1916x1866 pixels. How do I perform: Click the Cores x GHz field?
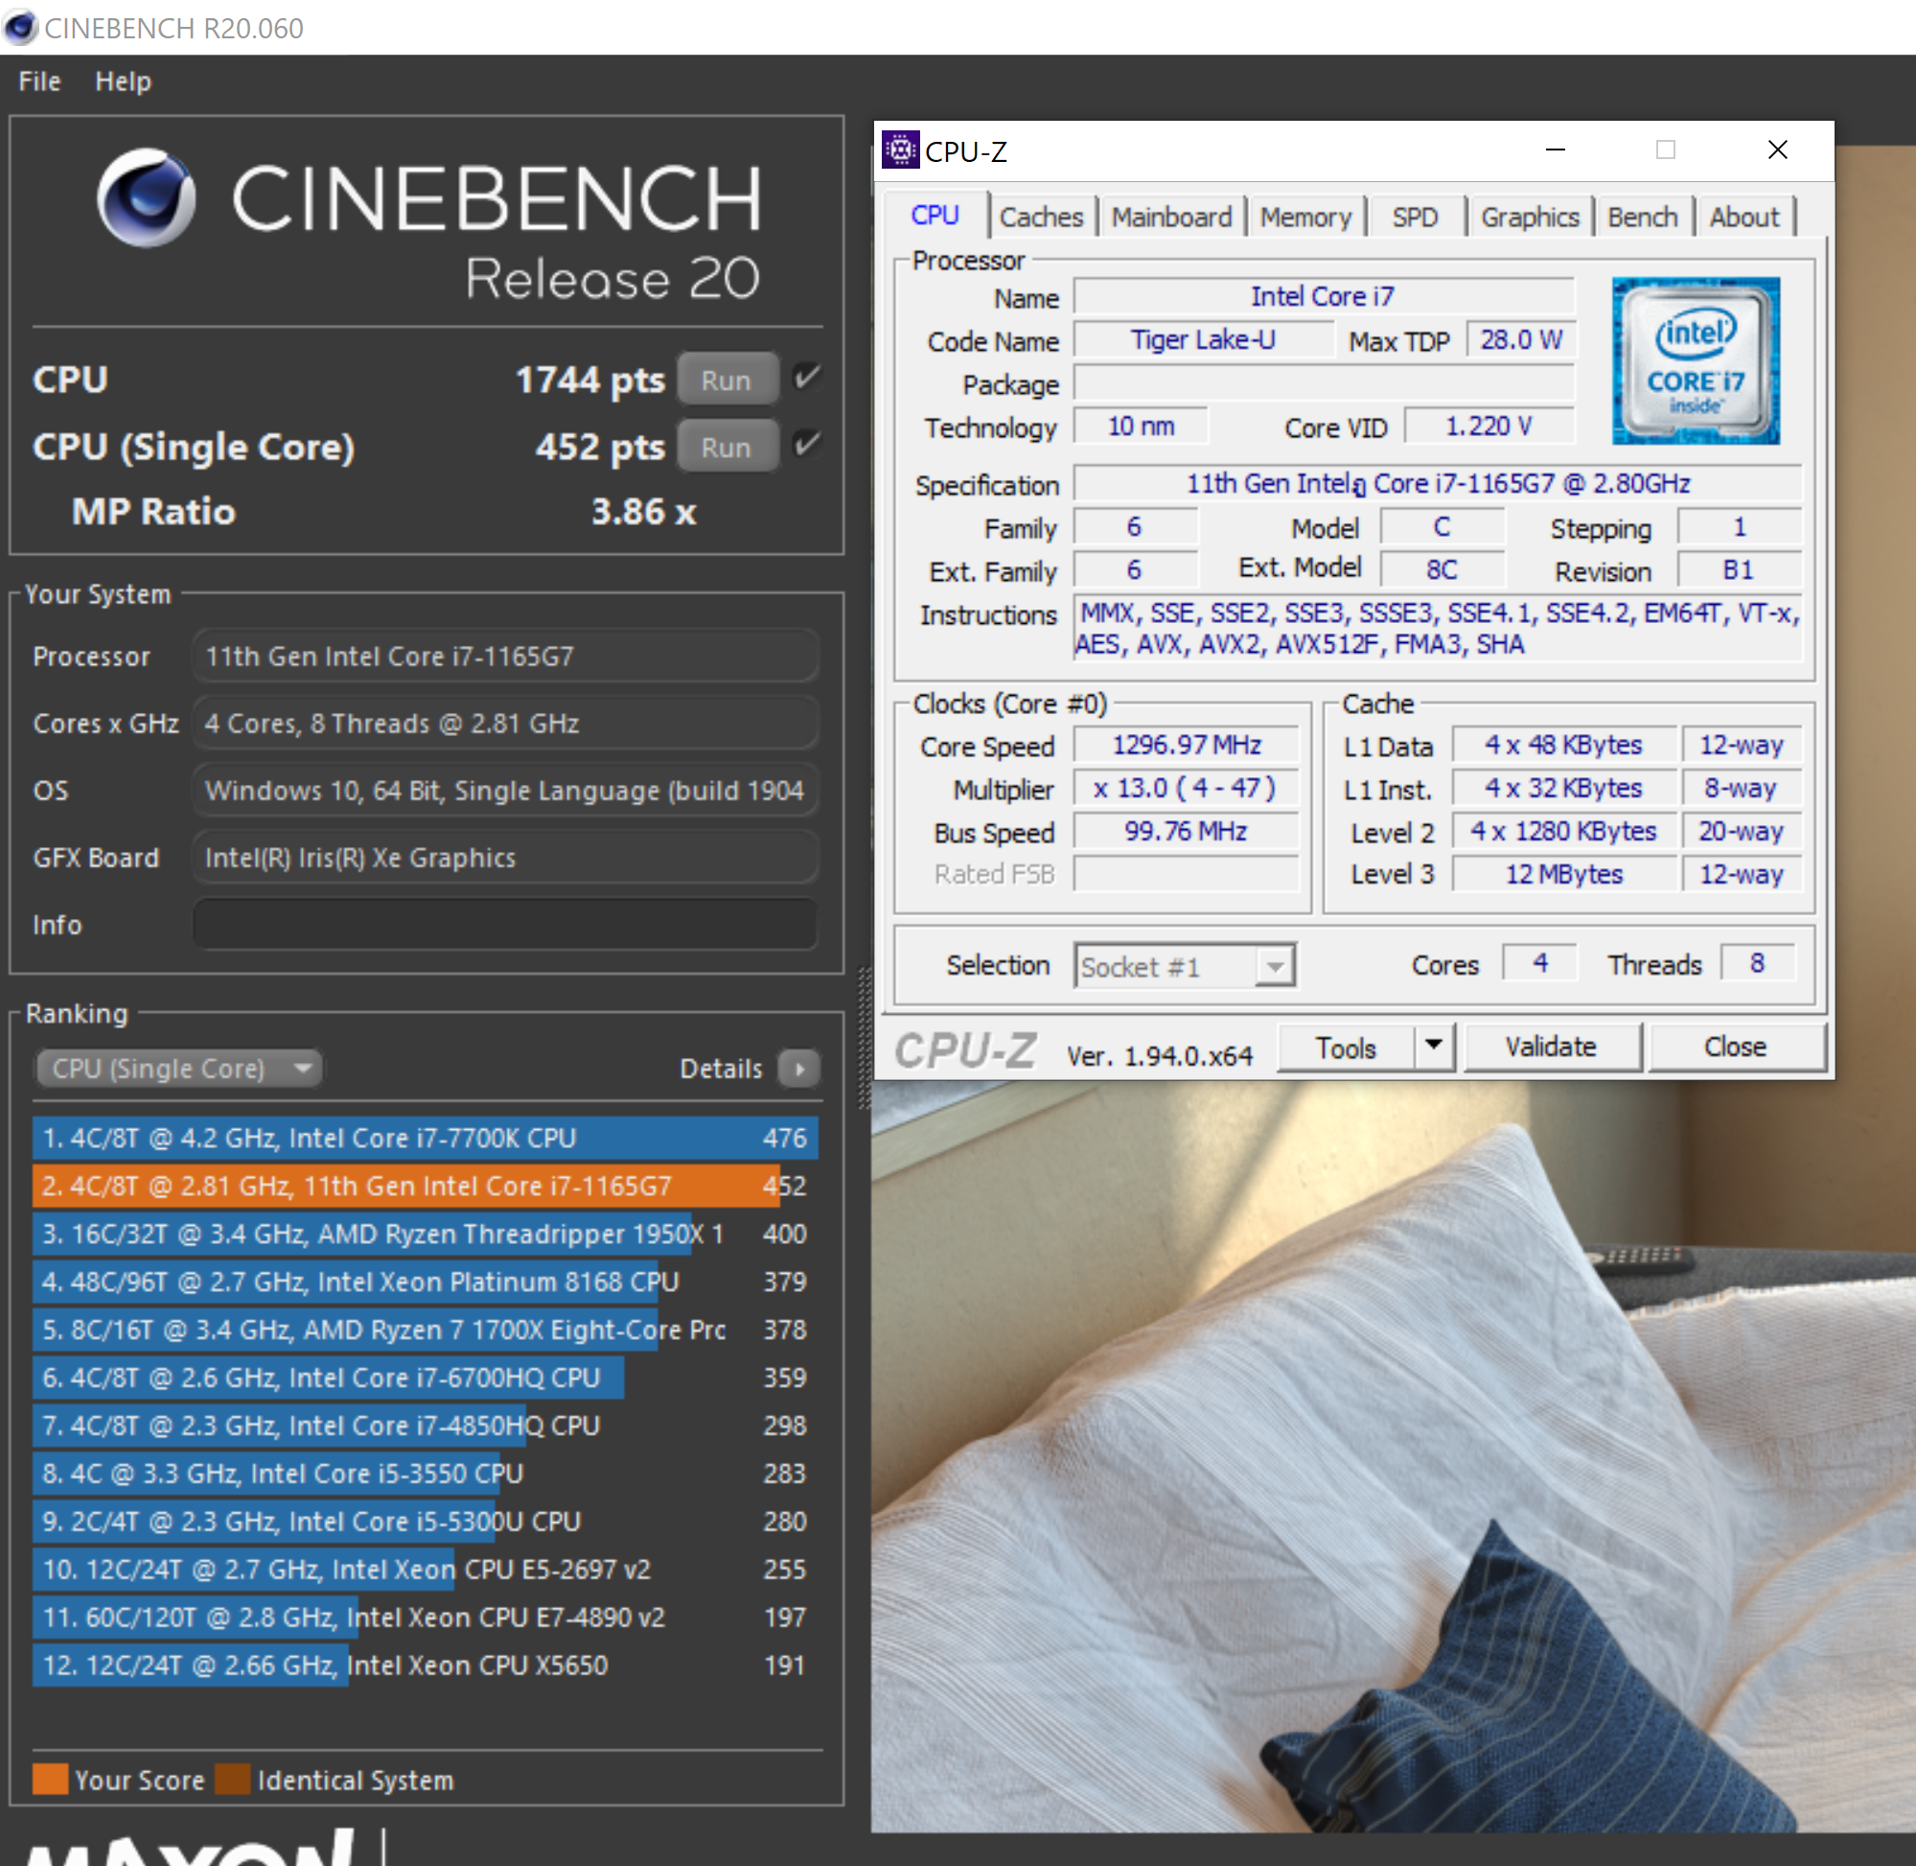(506, 724)
